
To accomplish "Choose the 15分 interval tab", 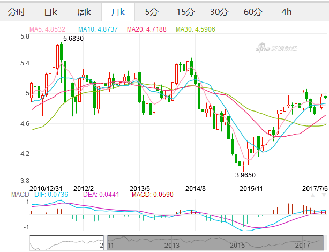I will [185, 12].
